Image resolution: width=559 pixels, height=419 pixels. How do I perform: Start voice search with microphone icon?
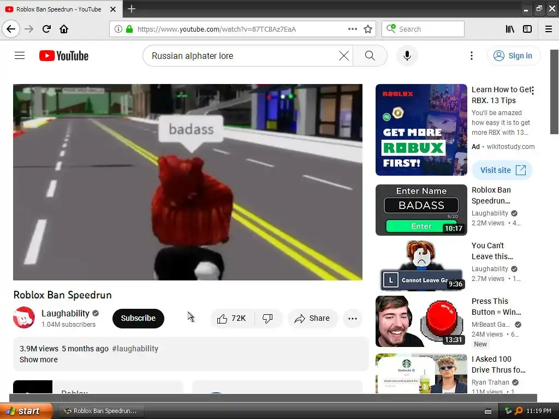(407, 56)
